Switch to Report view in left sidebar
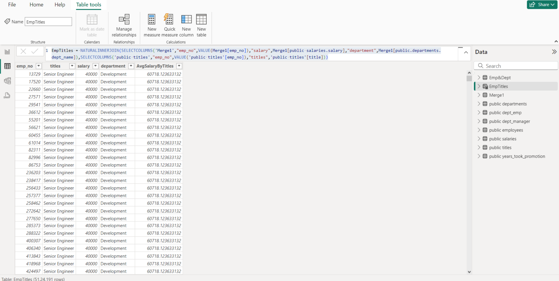Image resolution: width=559 pixels, height=281 pixels. 7,52
